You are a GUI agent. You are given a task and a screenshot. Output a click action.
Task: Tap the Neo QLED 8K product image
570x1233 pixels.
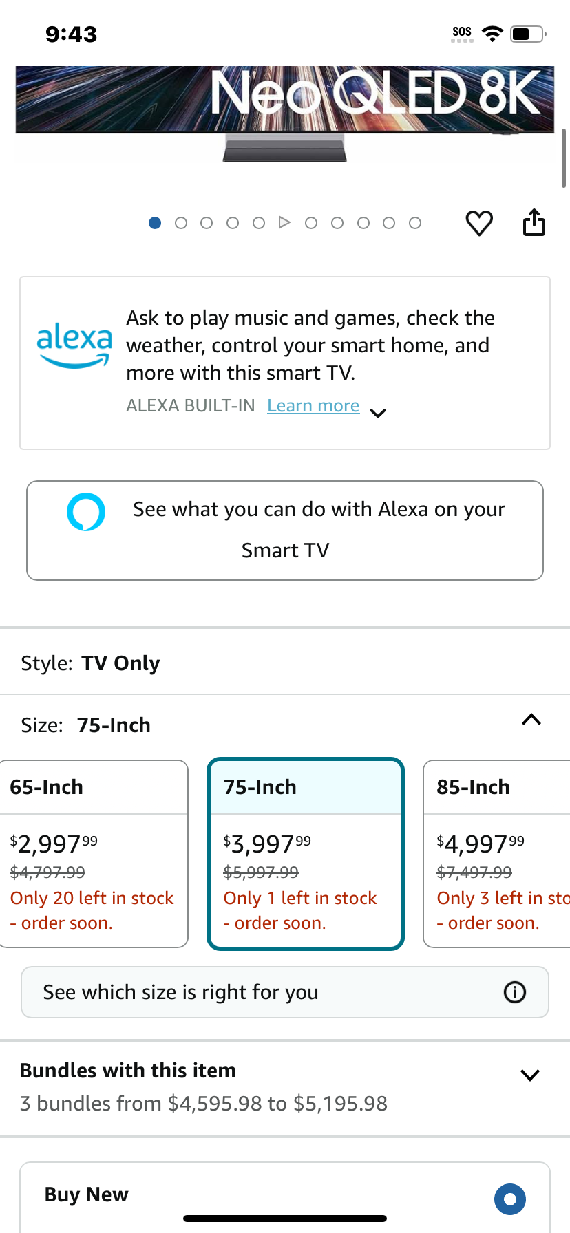tap(285, 114)
